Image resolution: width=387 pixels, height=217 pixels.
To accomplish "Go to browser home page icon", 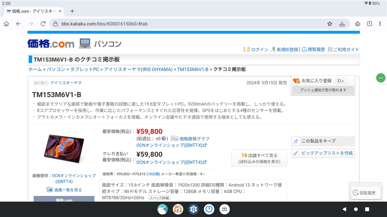I will 6,24.
